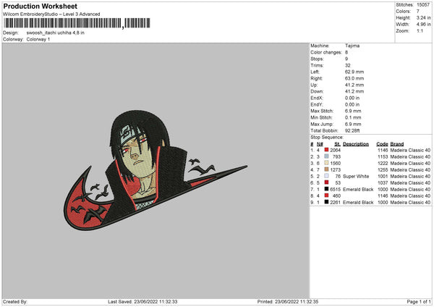This screenshot has width=434, height=307.
Task: Click the "Color changes:" label
Action: [326, 52]
